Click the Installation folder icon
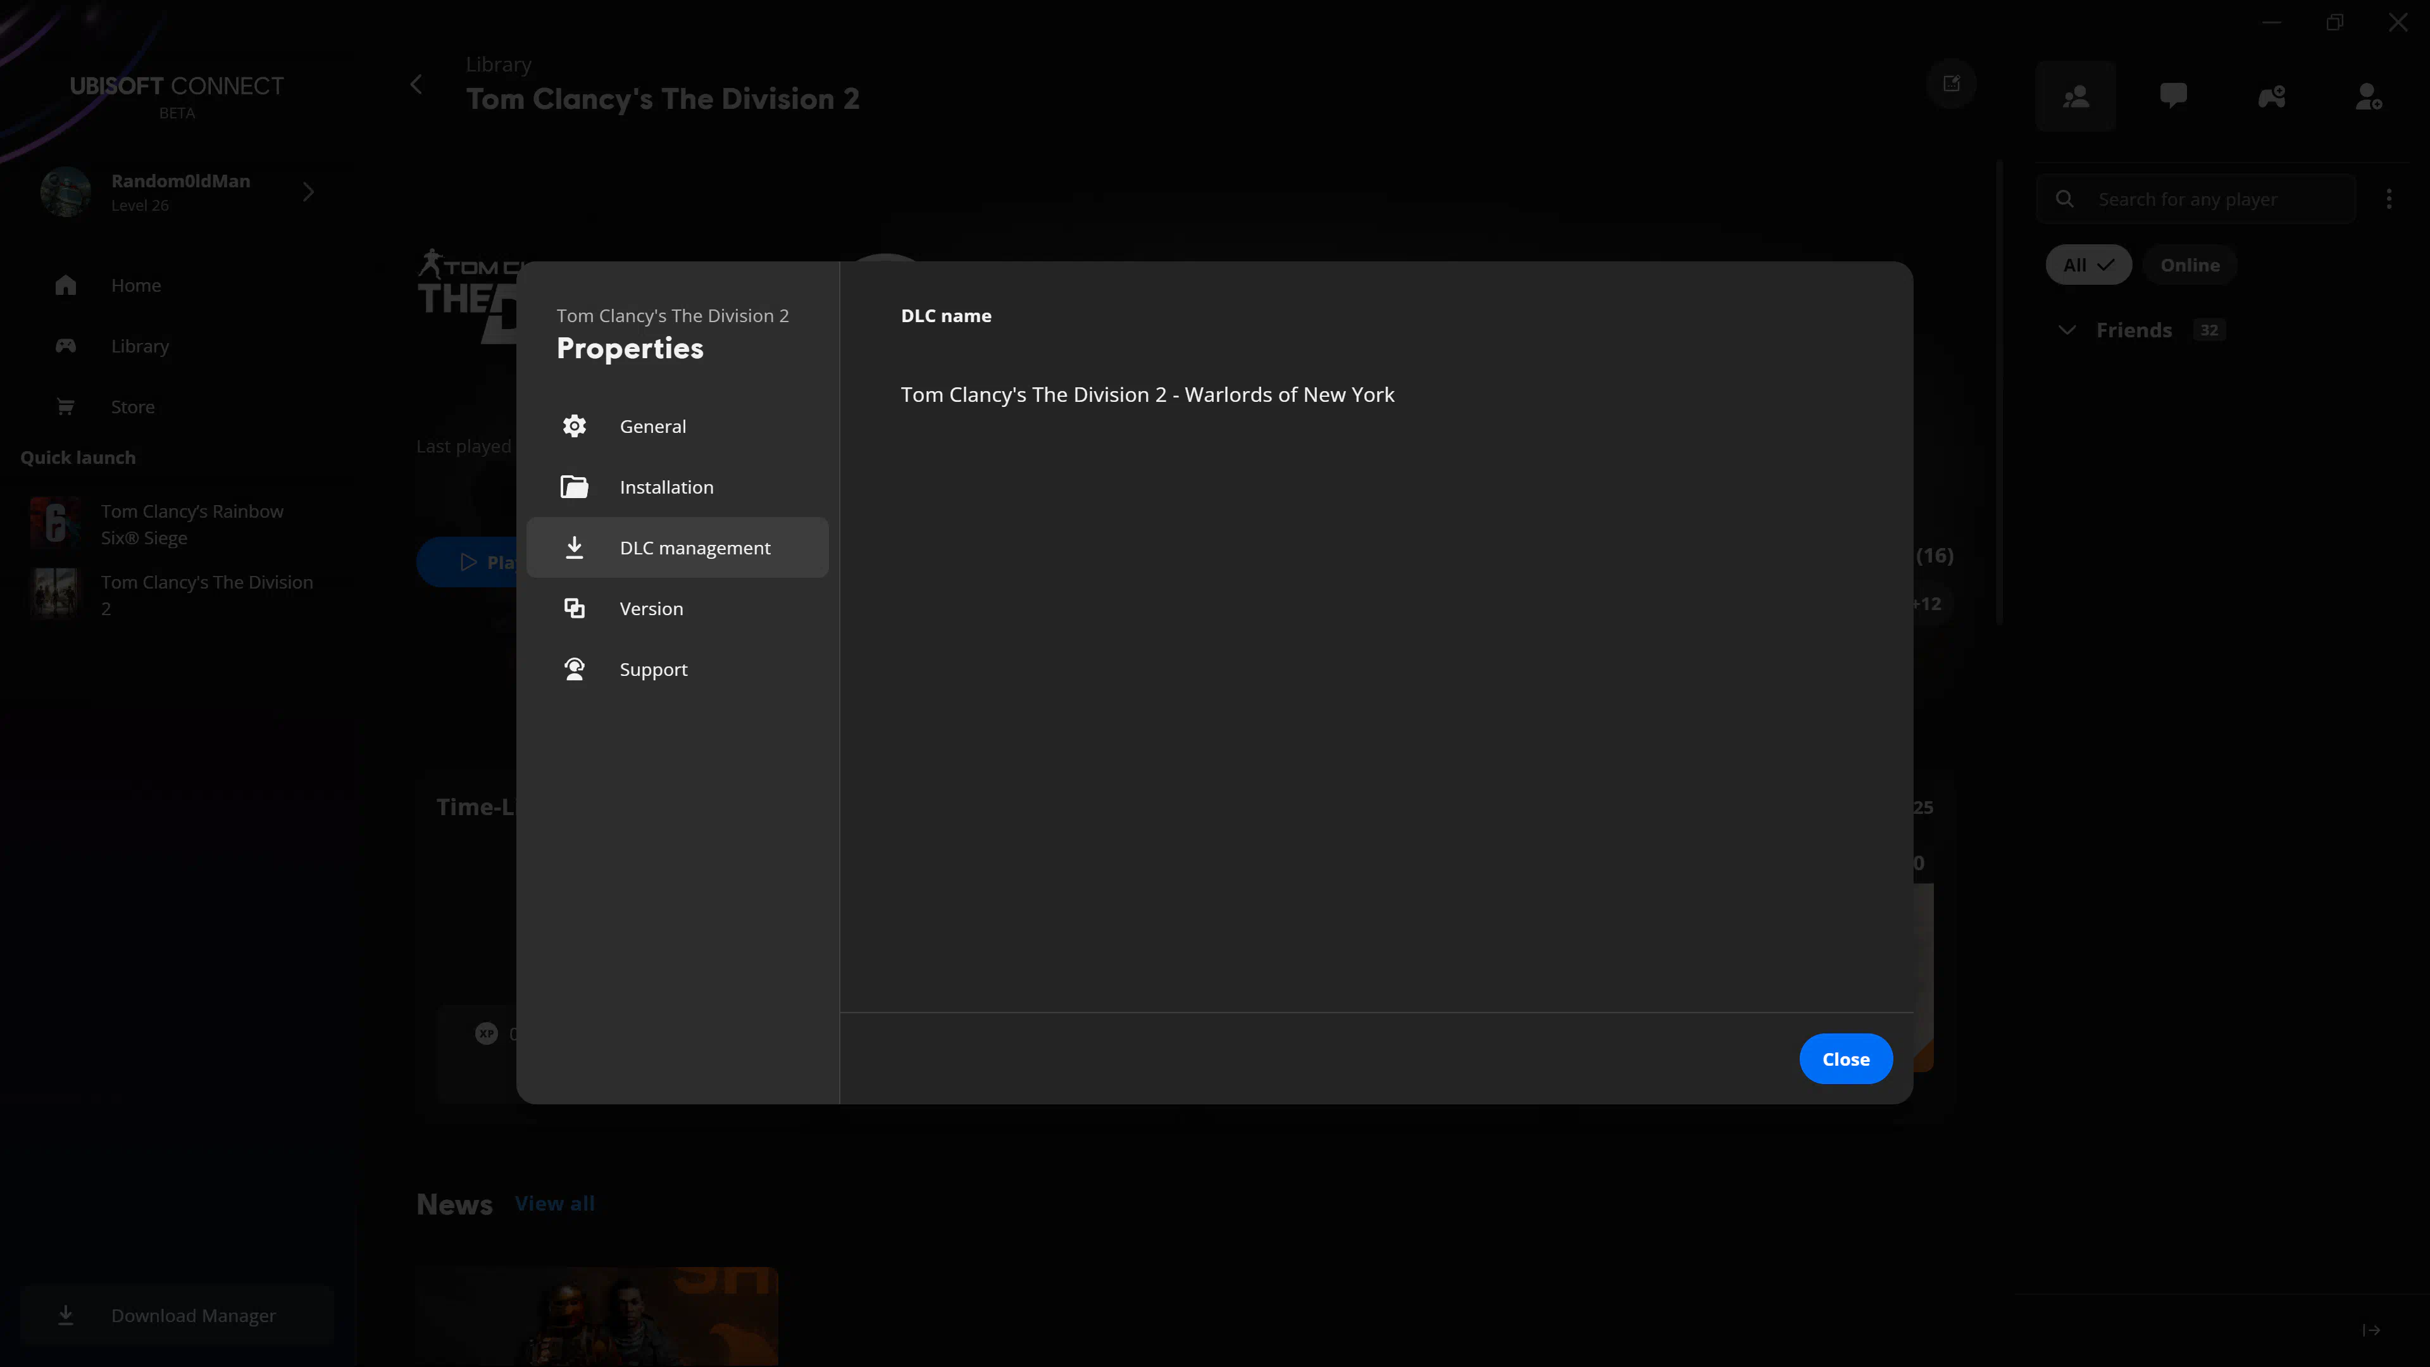The image size is (2430, 1367). 575,487
